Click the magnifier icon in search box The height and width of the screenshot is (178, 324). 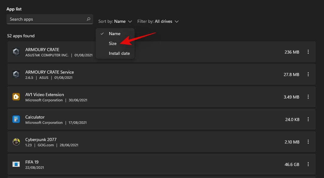click(x=89, y=19)
